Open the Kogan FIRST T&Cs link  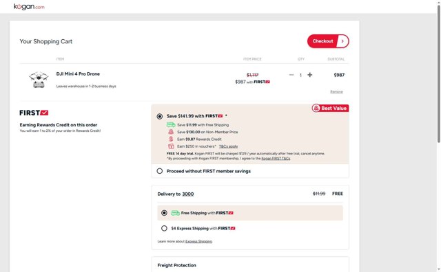pos(276,159)
